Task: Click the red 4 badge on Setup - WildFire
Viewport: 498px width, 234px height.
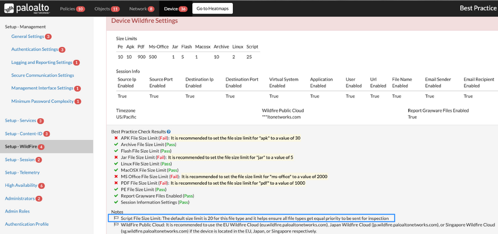Action: click(x=41, y=147)
